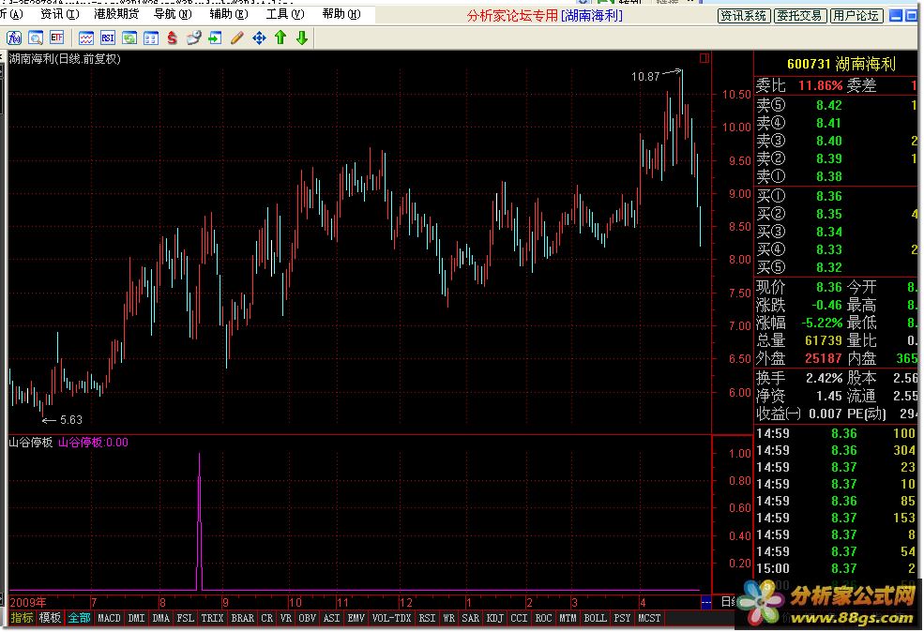Screen dimensions: 924x632
Task: Click the green up arrow icon
Action: 280,38
